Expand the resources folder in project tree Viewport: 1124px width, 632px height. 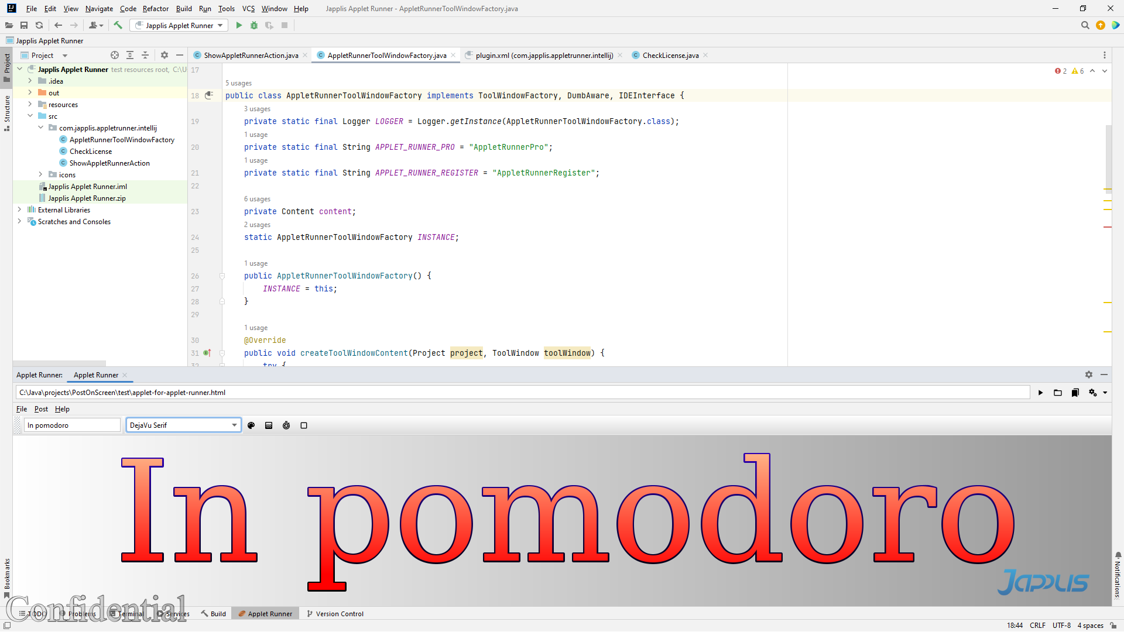(x=30, y=104)
